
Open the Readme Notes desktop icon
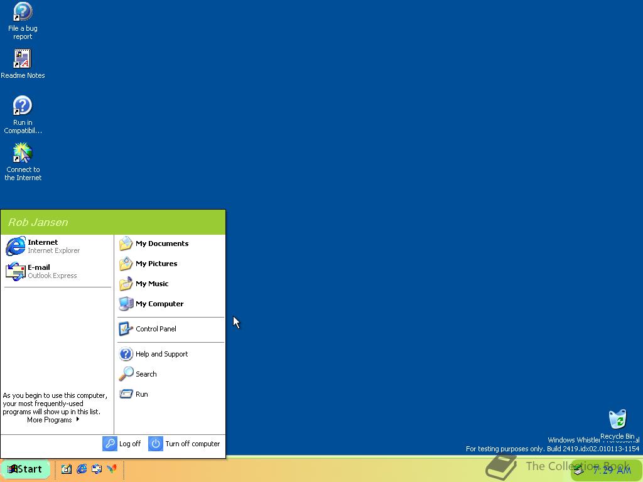pyautogui.click(x=23, y=64)
